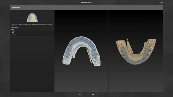This screenshot has width=173, height=97.
Task: Select the Regular splint thickness option
Action: click(x=13, y=31)
